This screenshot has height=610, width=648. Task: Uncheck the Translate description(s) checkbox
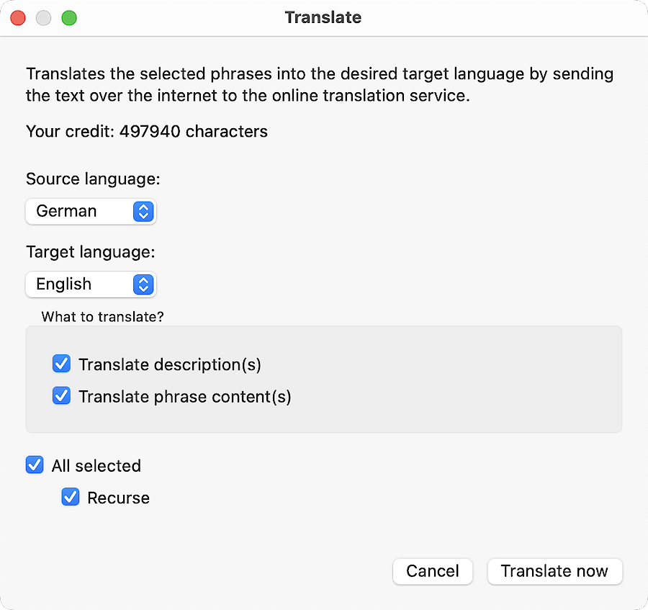point(62,364)
